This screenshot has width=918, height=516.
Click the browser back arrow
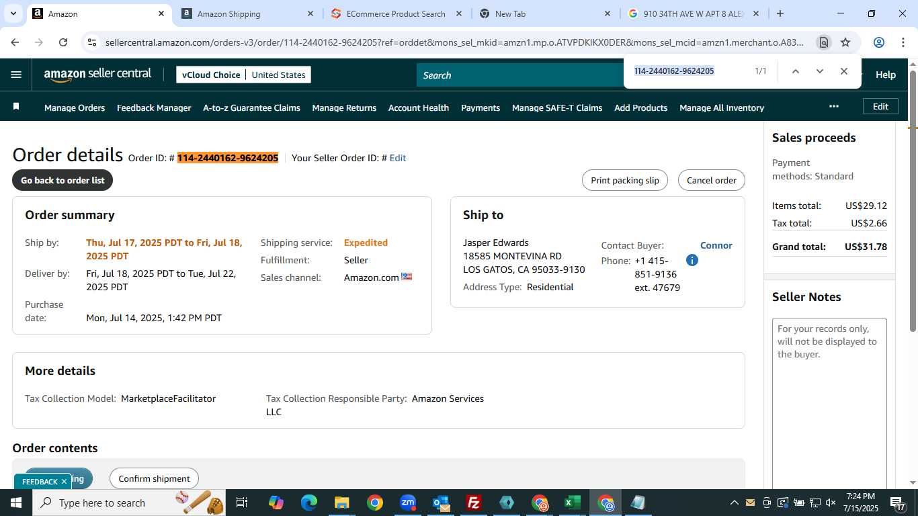tap(15, 42)
